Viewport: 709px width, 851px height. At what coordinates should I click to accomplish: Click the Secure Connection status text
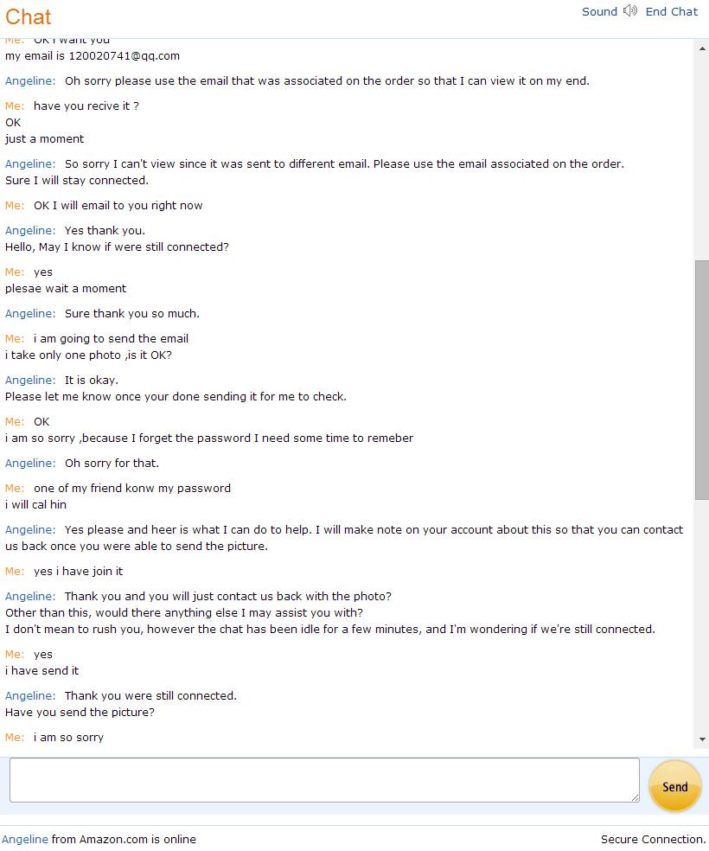(x=653, y=839)
